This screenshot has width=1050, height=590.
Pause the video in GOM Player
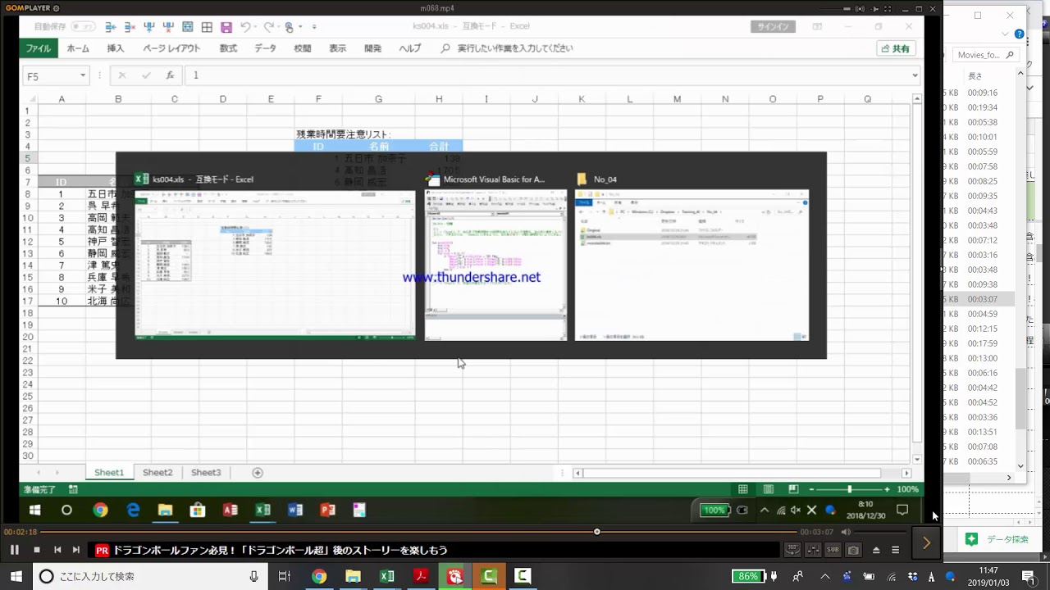(x=15, y=550)
